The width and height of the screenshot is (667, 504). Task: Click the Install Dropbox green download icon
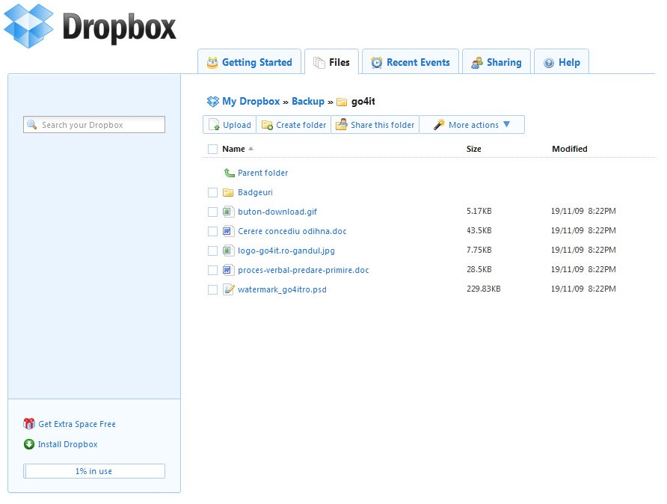[29, 444]
